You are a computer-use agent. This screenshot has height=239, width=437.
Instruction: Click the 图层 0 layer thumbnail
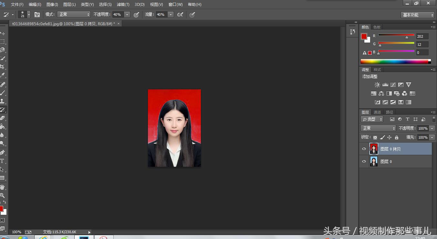click(374, 161)
